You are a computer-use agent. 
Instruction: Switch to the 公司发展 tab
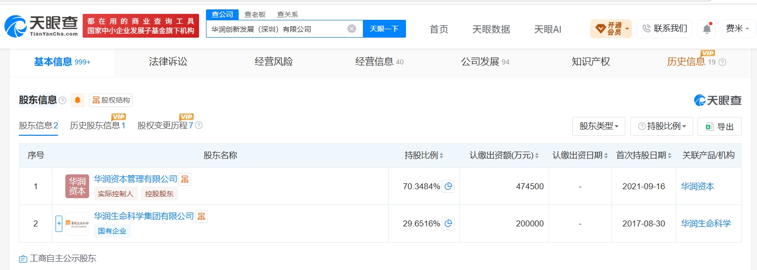pyautogui.click(x=485, y=62)
